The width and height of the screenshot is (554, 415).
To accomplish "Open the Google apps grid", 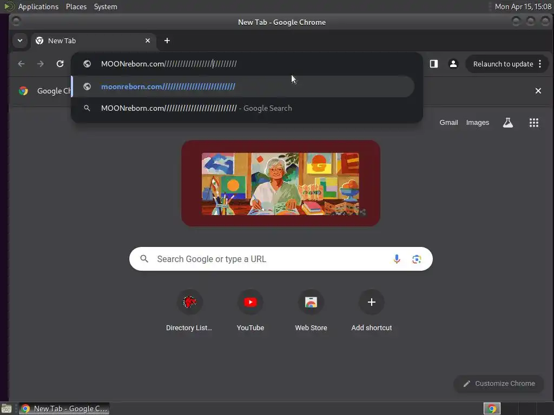I will 534,123.
